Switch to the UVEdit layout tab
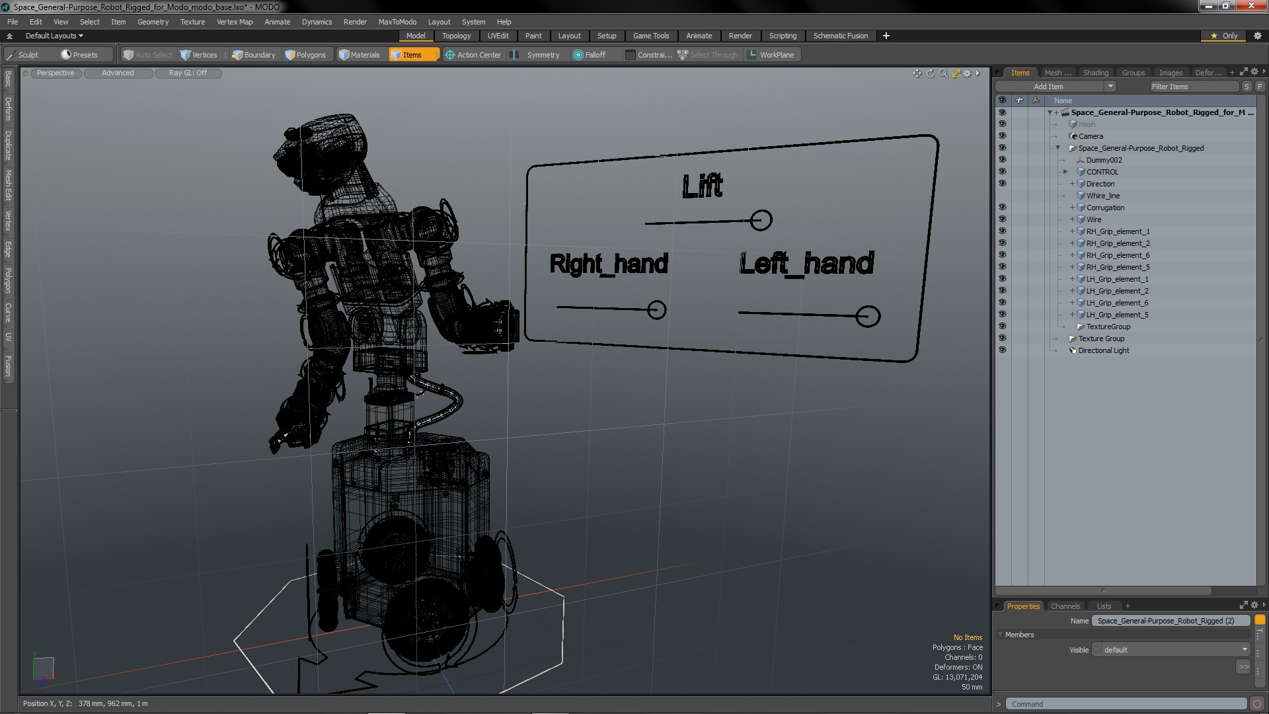This screenshot has height=714, width=1269. (498, 36)
